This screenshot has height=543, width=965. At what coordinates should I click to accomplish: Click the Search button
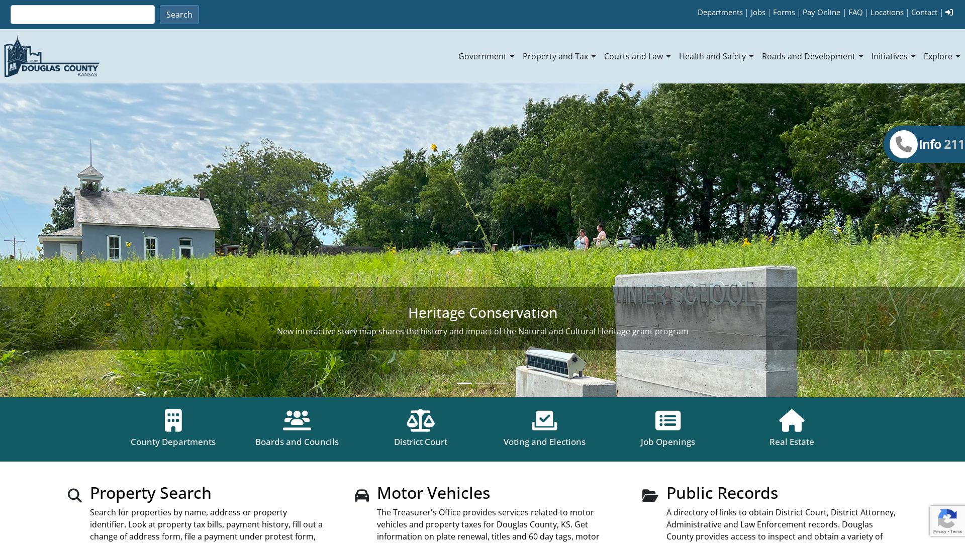tap(179, 15)
